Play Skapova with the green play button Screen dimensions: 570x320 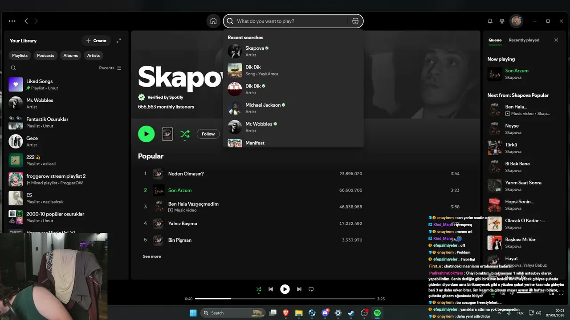[x=146, y=134]
